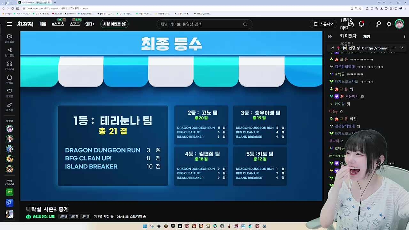
Task: Click chat user 타케노코노사토
Action: pos(346,81)
